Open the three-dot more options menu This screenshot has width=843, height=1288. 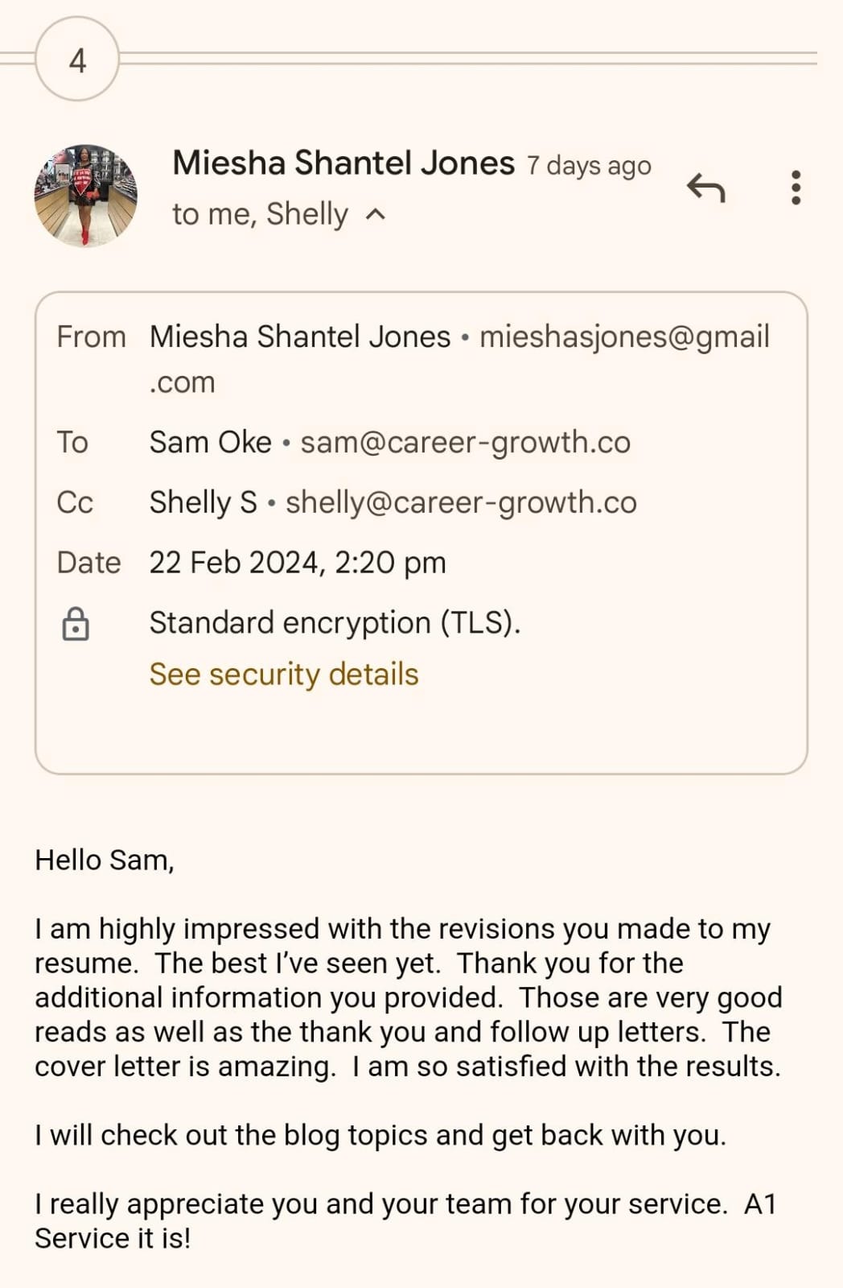(796, 188)
